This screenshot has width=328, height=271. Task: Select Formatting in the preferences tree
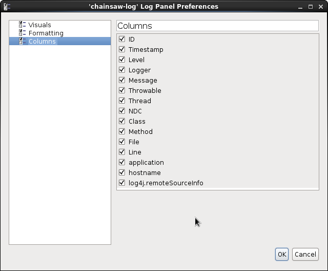[46, 33]
